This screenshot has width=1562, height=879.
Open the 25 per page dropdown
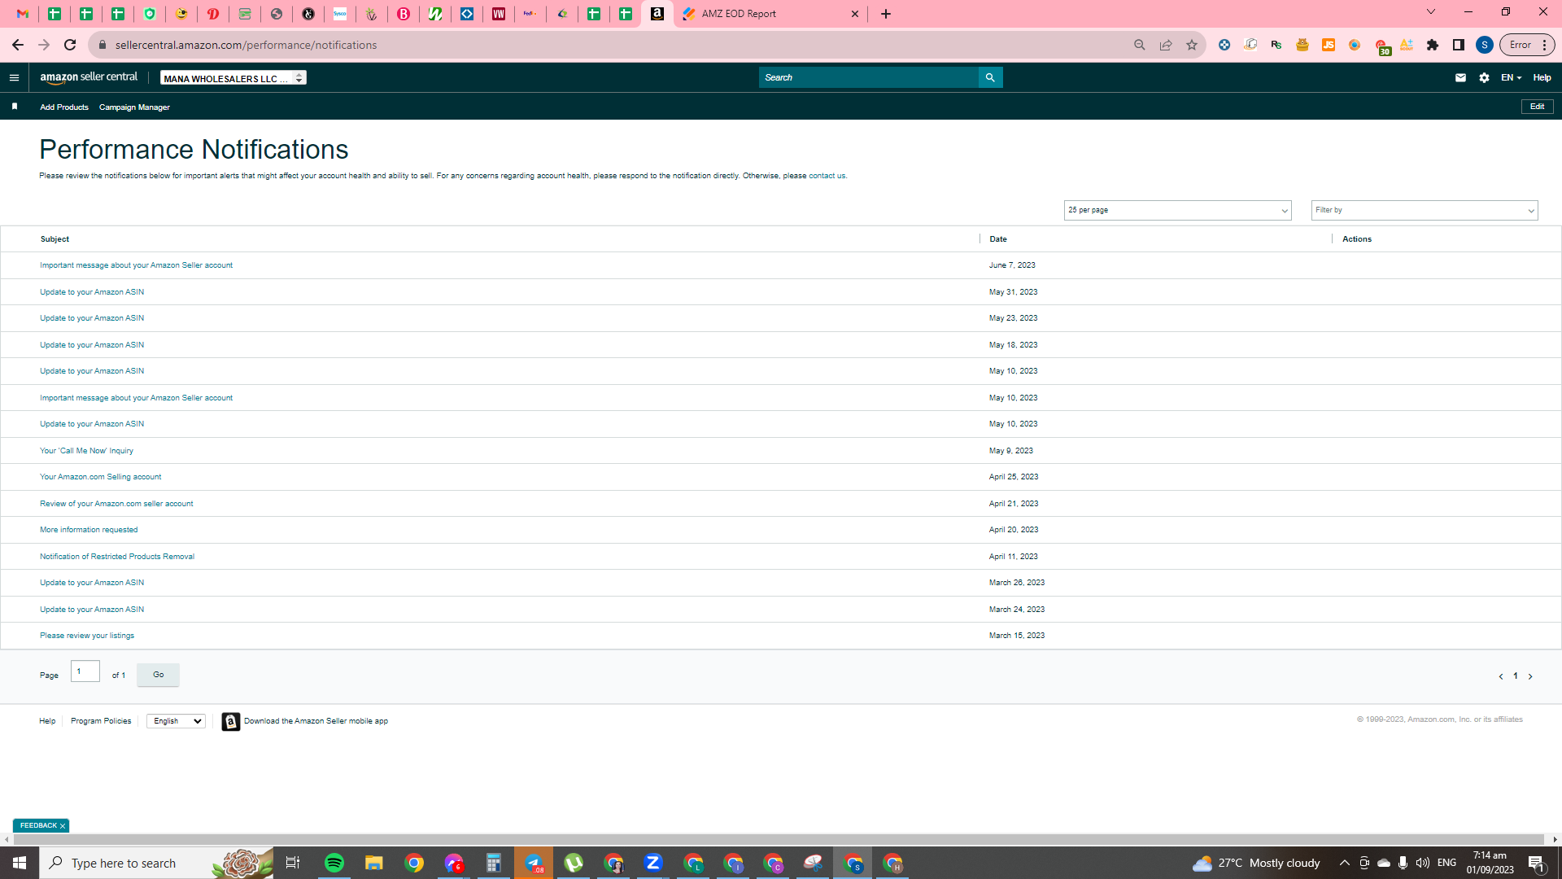[1177, 210]
